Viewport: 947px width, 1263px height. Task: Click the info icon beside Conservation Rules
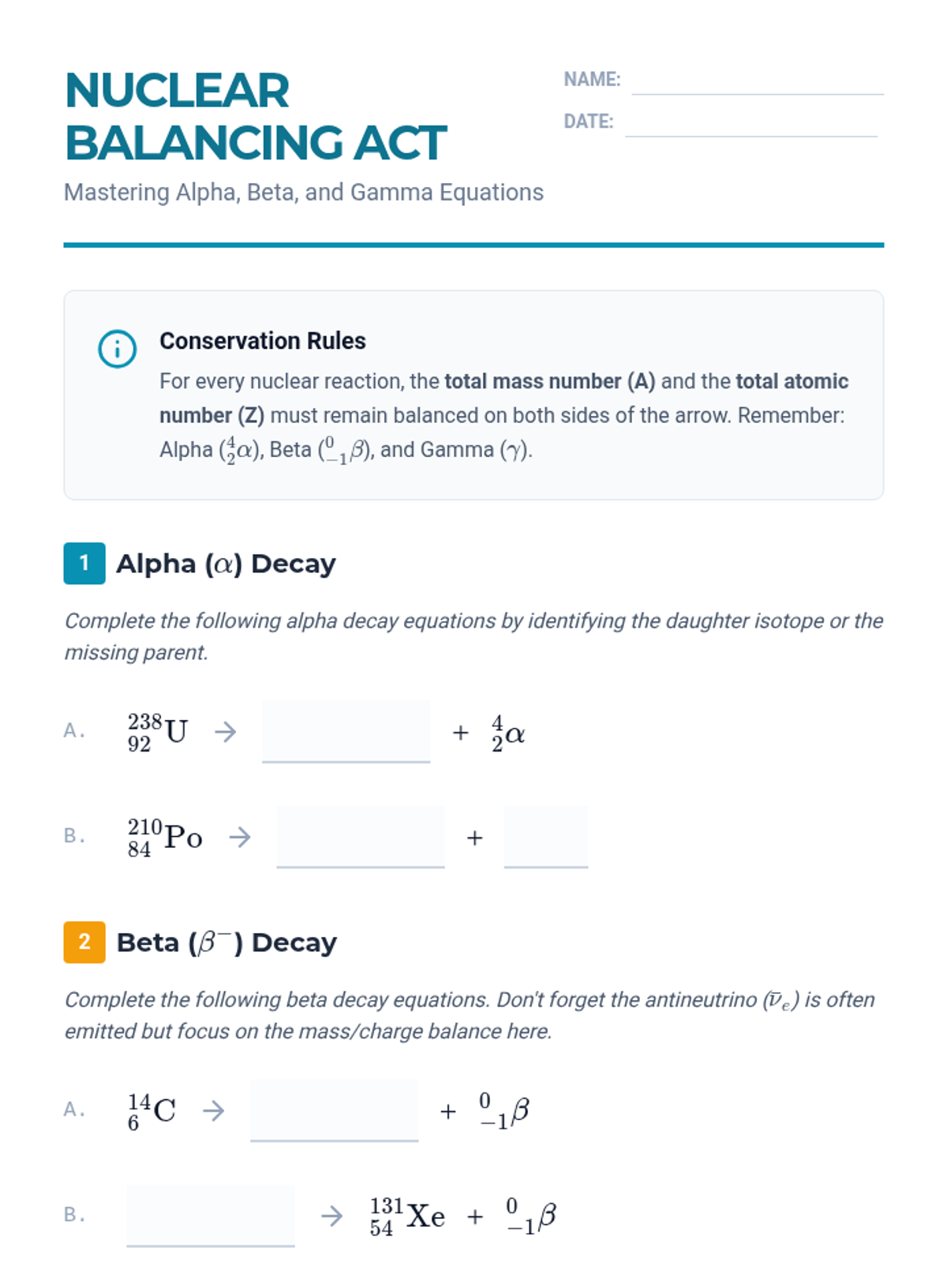(x=117, y=348)
